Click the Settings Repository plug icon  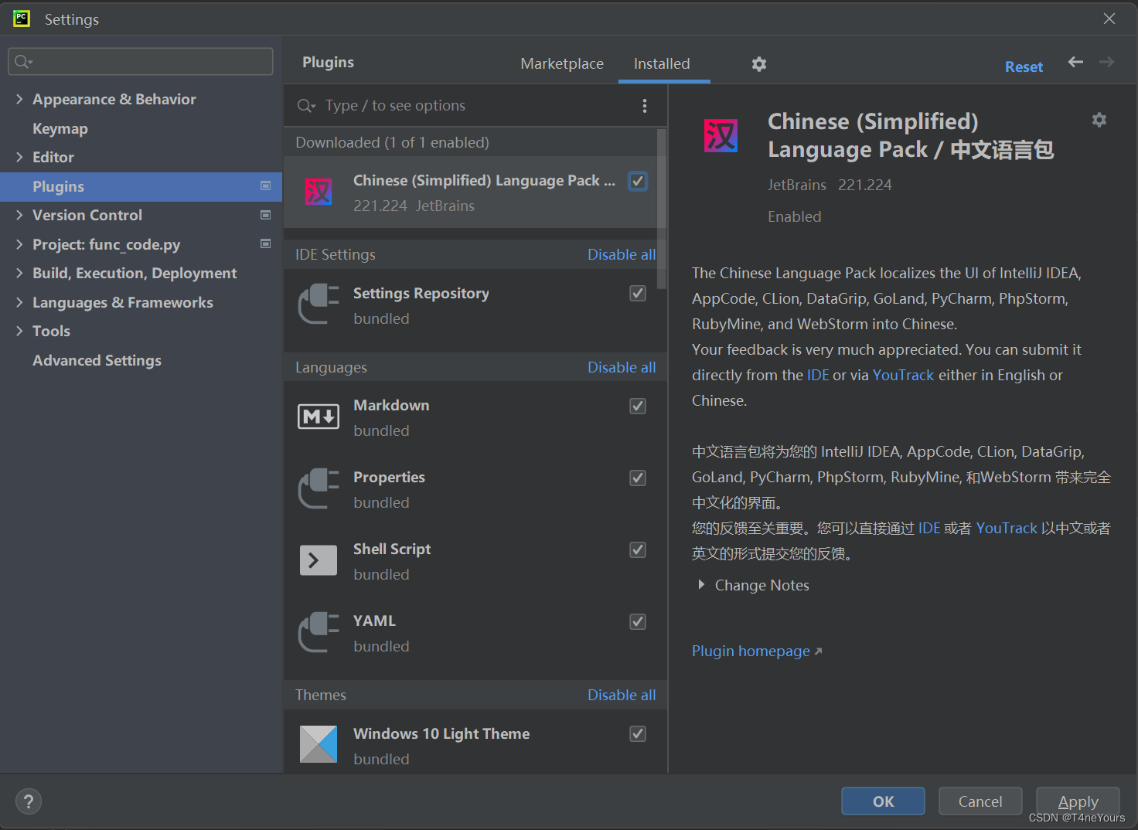click(319, 304)
